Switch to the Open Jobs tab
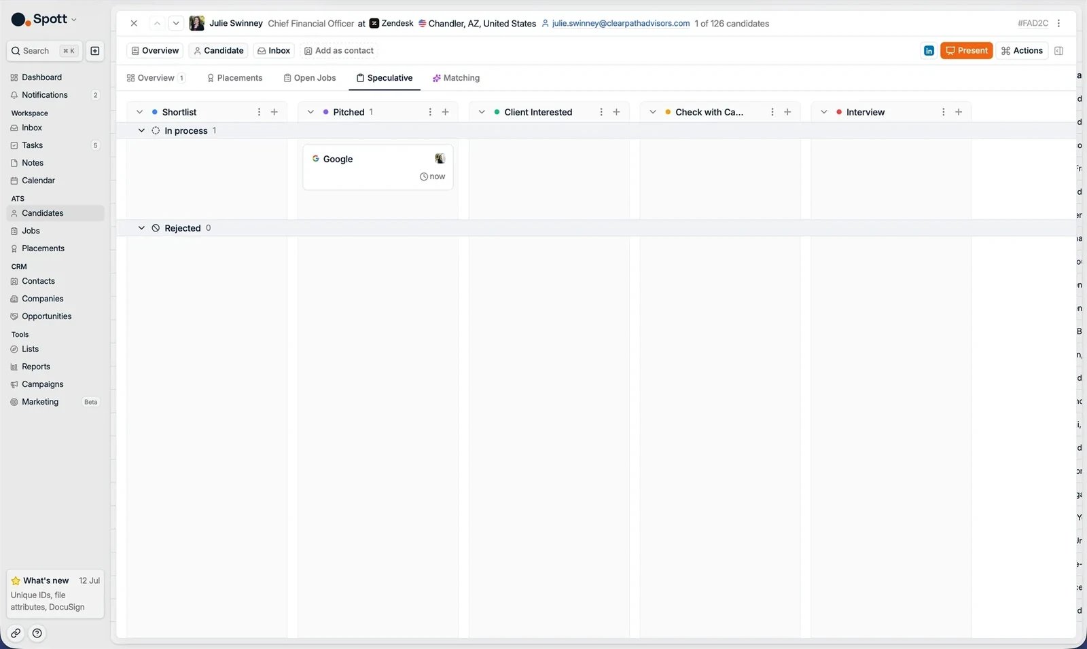 click(310, 78)
